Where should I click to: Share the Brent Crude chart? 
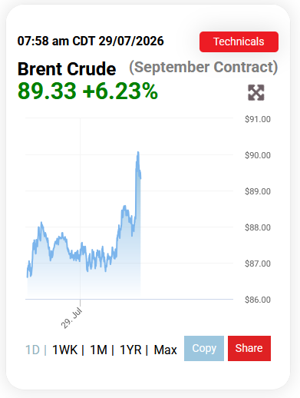249,348
